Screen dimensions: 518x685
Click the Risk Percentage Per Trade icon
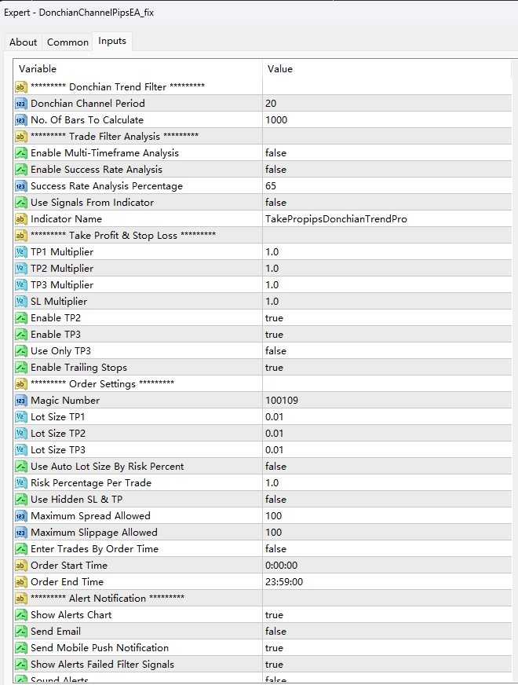click(x=21, y=483)
